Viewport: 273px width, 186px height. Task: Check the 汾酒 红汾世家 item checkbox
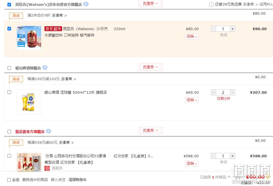click(9, 156)
